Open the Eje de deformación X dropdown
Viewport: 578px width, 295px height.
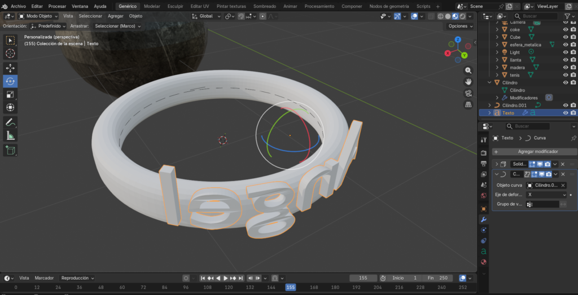point(546,195)
